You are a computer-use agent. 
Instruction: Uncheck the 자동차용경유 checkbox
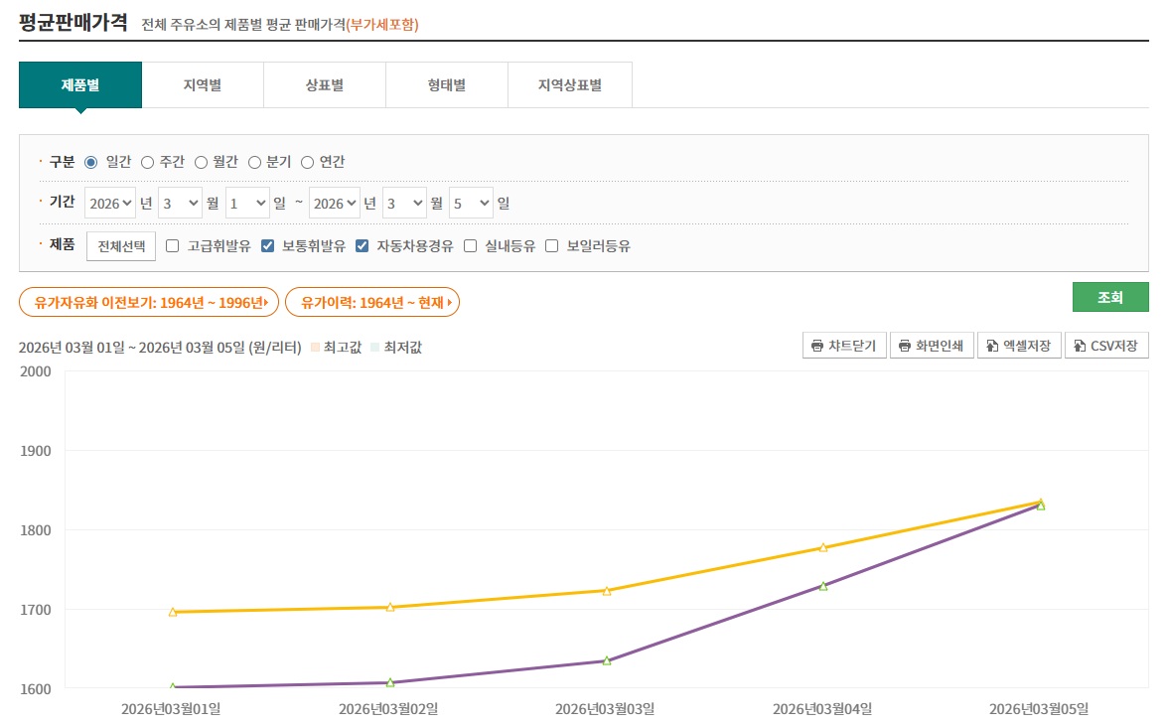(x=363, y=246)
